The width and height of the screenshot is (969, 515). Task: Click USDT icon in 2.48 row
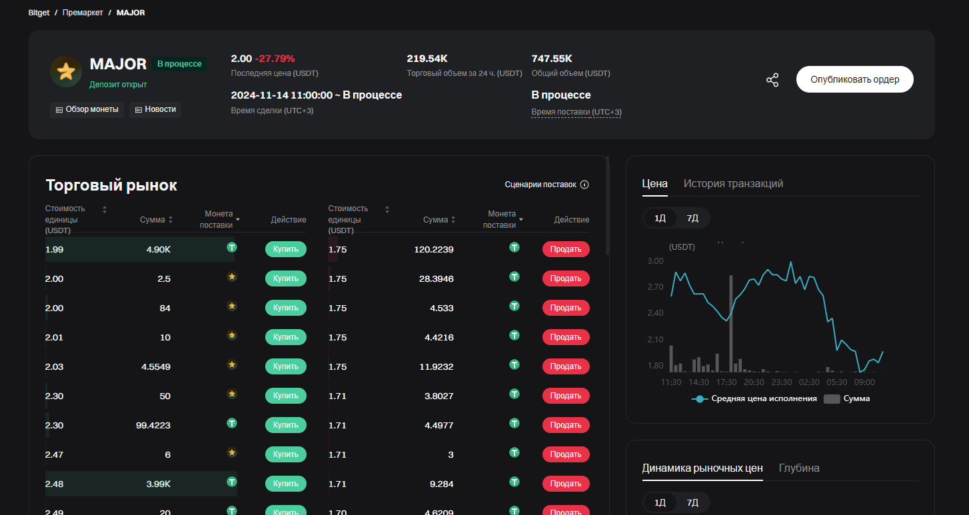click(232, 482)
